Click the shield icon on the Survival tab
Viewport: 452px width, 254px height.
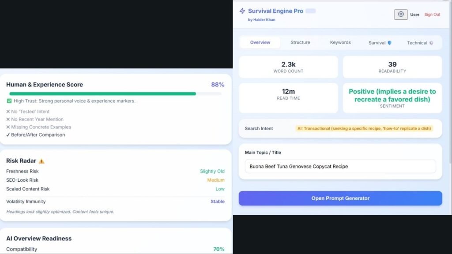391,43
